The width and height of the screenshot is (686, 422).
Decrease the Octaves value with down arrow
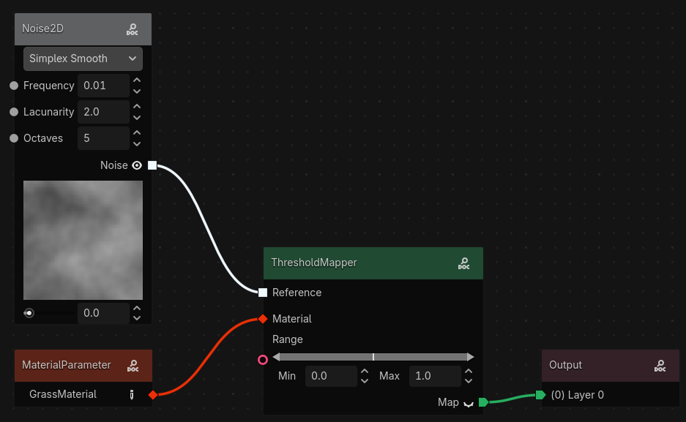[x=137, y=144]
